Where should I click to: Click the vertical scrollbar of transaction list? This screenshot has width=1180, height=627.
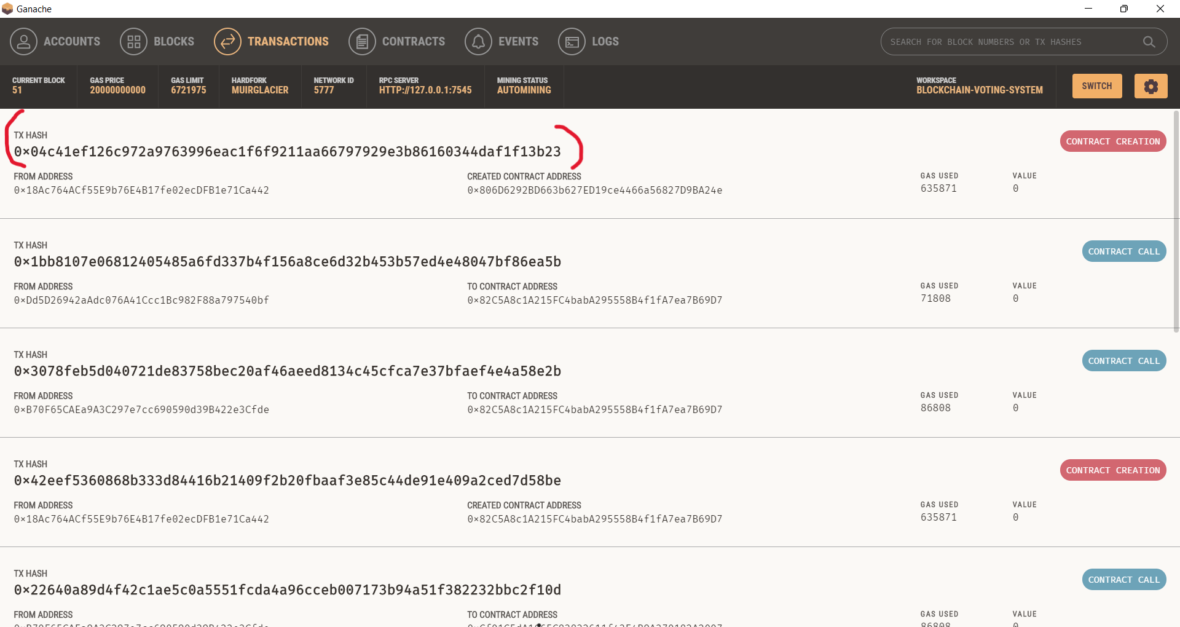tap(1176, 221)
